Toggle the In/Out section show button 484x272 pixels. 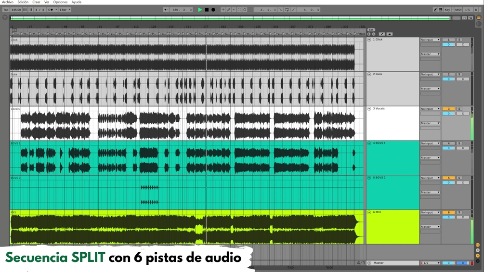478,245
